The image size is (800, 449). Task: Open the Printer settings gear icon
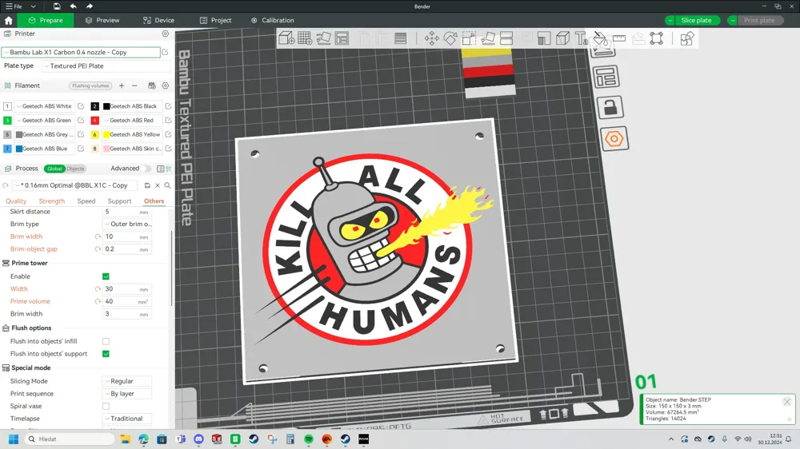click(x=166, y=34)
